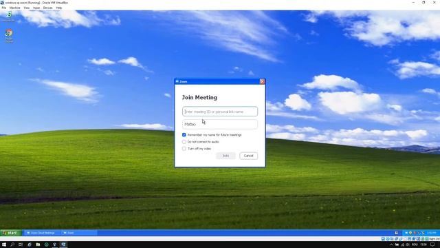Open VirtualBox Machine menu
Viewport: 440px width, 248px height.
[x=15, y=8]
